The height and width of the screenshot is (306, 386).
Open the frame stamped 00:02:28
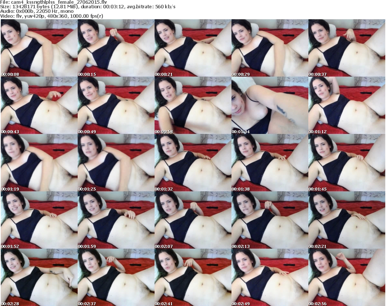39,277
